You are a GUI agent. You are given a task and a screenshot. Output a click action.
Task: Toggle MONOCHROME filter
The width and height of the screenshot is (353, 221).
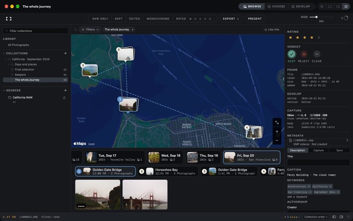(x=158, y=19)
